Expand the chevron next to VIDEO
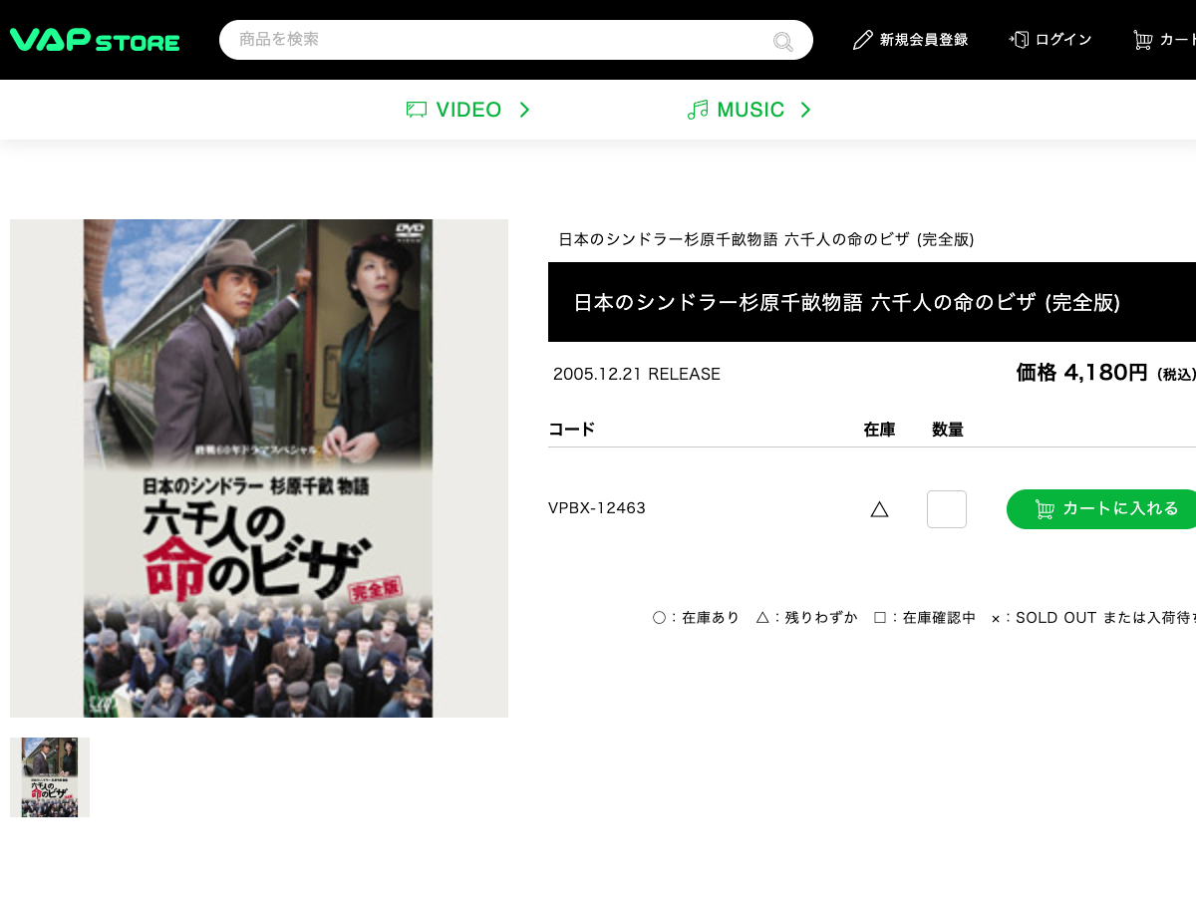1196x897 pixels. pos(525,110)
